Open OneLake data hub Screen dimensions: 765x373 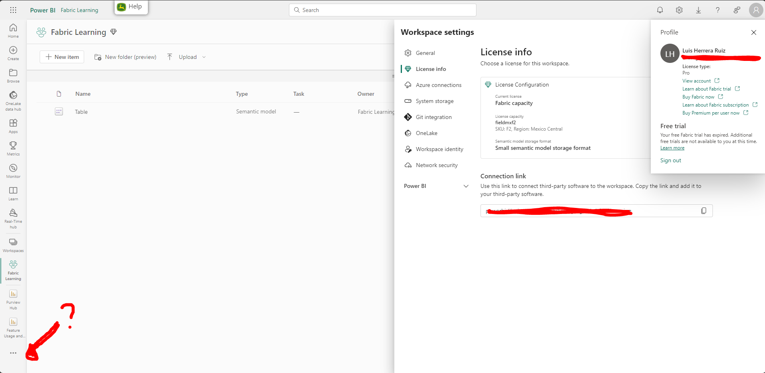(13, 101)
